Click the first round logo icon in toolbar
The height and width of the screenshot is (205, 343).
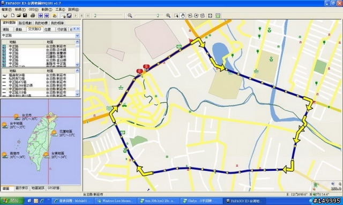pyautogui.click(x=5, y=15)
